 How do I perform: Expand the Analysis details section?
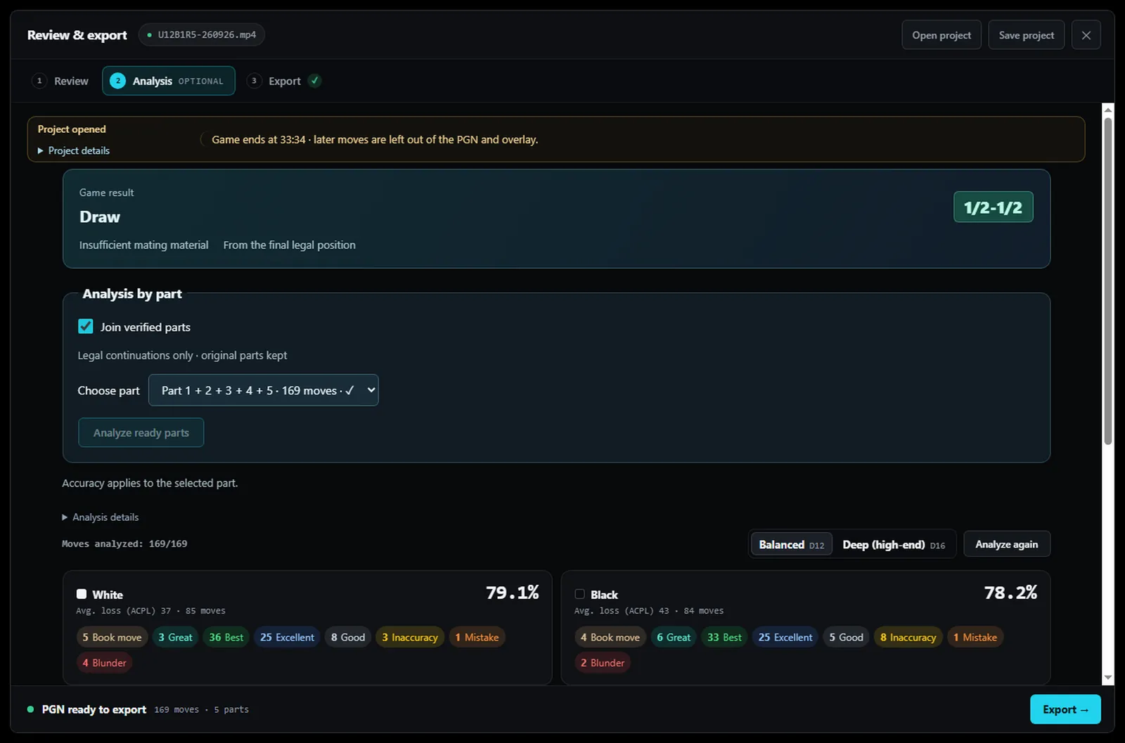(x=101, y=517)
